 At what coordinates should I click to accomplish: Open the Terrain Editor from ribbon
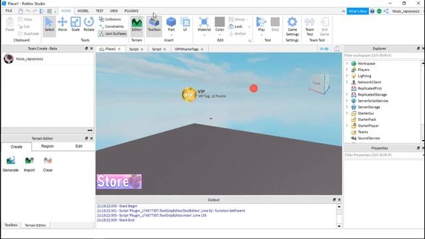(137, 25)
